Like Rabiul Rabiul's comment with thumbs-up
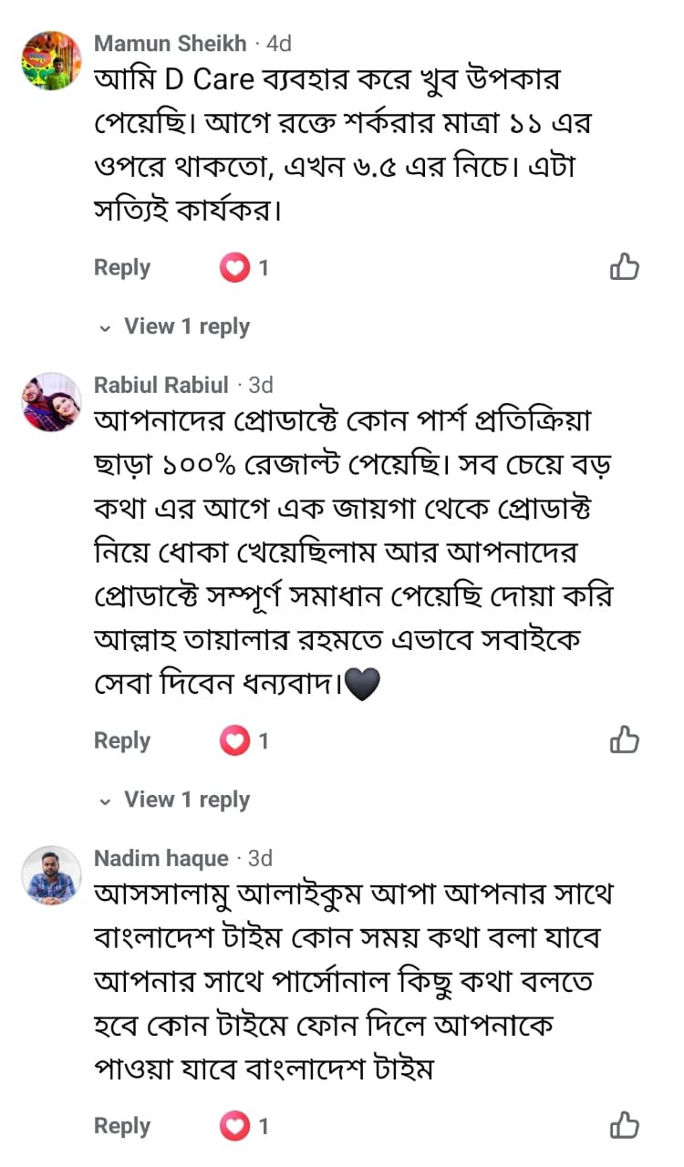This screenshot has height=1167, width=684. pos(624,740)
